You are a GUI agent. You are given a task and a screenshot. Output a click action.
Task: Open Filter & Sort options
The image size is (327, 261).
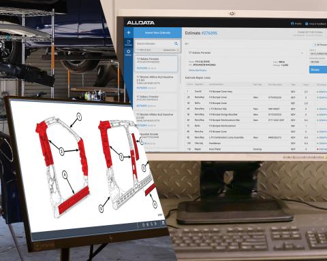(144, 50)
